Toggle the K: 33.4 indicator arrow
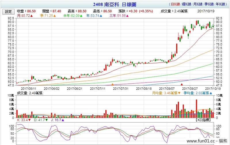230x145 pixels. click(x=29, y=120)
